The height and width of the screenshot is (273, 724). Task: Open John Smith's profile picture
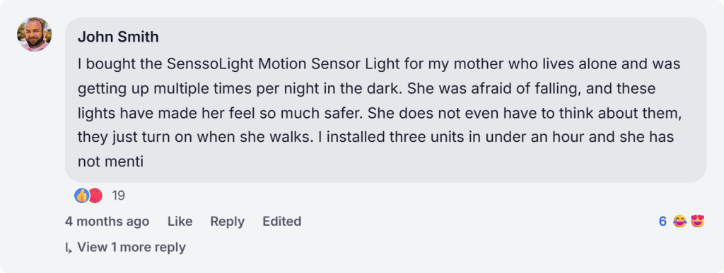(35, 35)
